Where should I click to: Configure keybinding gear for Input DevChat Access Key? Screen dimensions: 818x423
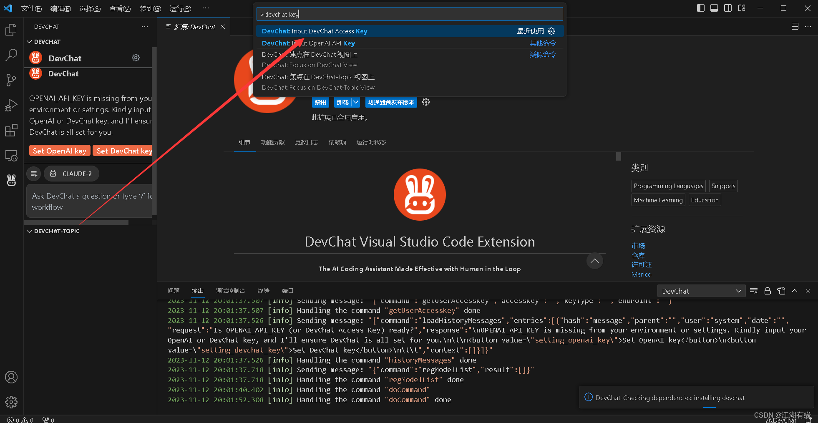[x=551, y=31]
